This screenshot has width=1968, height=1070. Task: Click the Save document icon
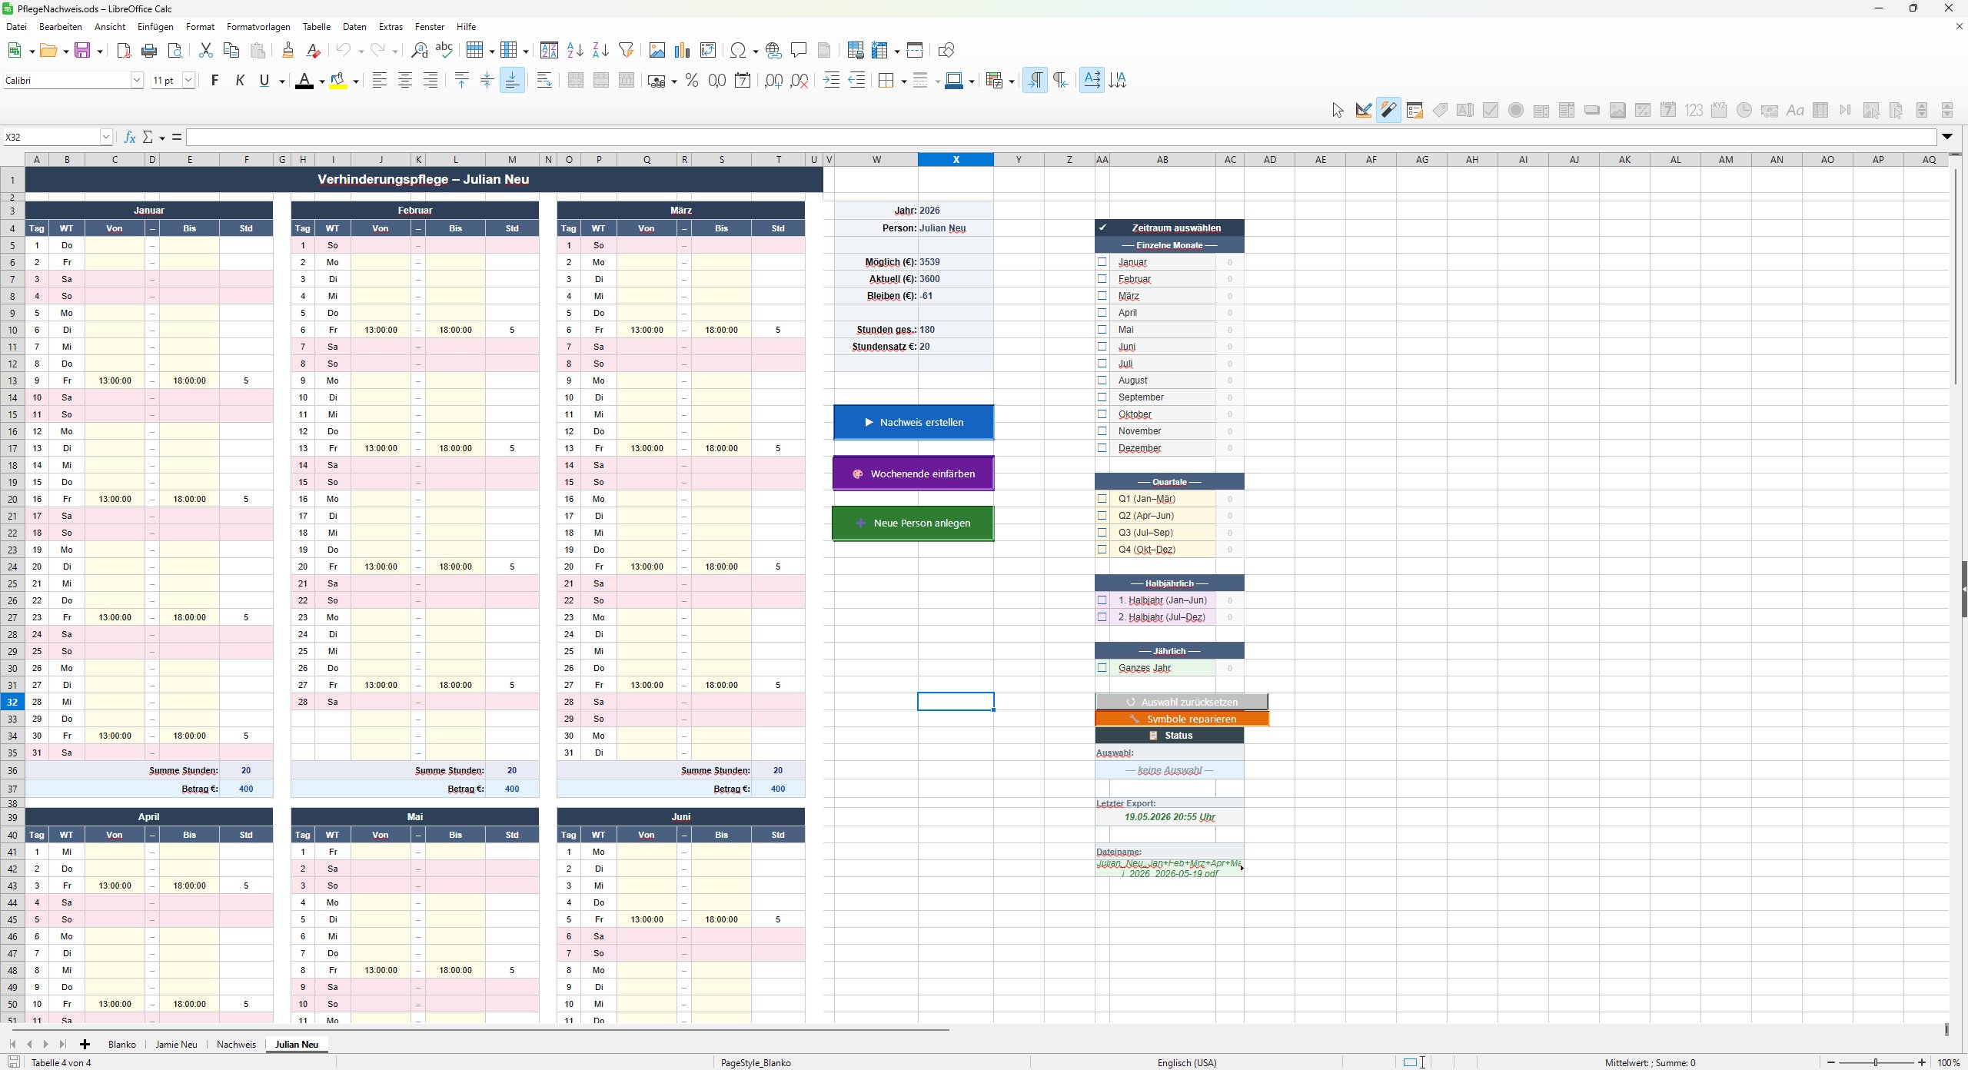click(x=82, y=51)
